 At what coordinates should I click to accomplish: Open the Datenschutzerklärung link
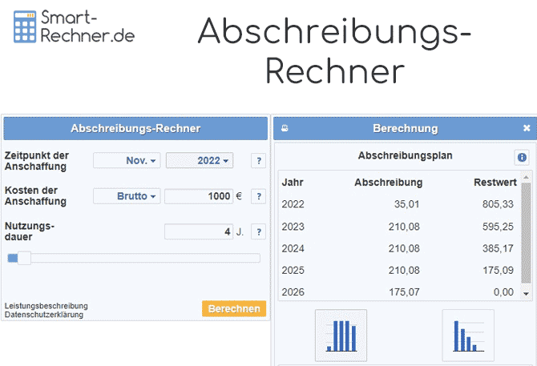44,315
